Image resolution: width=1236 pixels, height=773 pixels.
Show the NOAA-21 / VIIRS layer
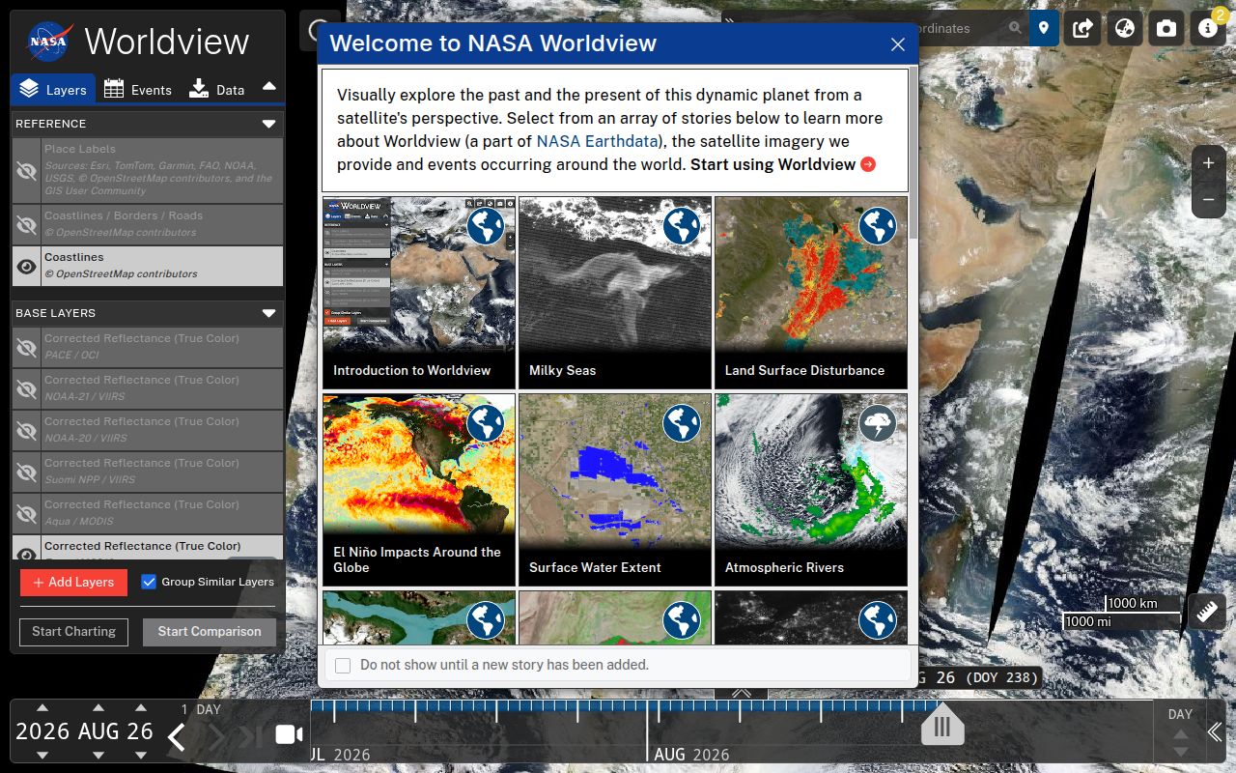27,389
